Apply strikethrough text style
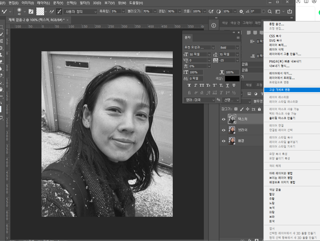 234,85
